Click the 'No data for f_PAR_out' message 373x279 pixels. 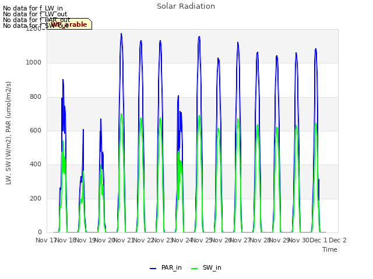[x=37, y=20]
